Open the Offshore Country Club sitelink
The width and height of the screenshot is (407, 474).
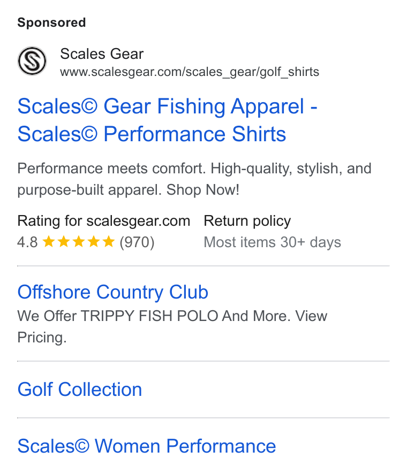[113, 292]
